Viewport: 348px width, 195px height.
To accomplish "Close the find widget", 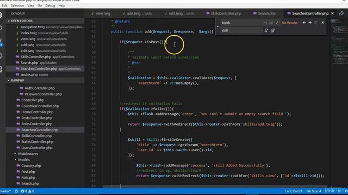I will [x=322, y=23].
